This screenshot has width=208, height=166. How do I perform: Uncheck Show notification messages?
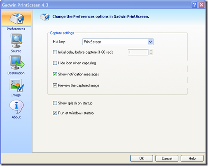(55, 74)
